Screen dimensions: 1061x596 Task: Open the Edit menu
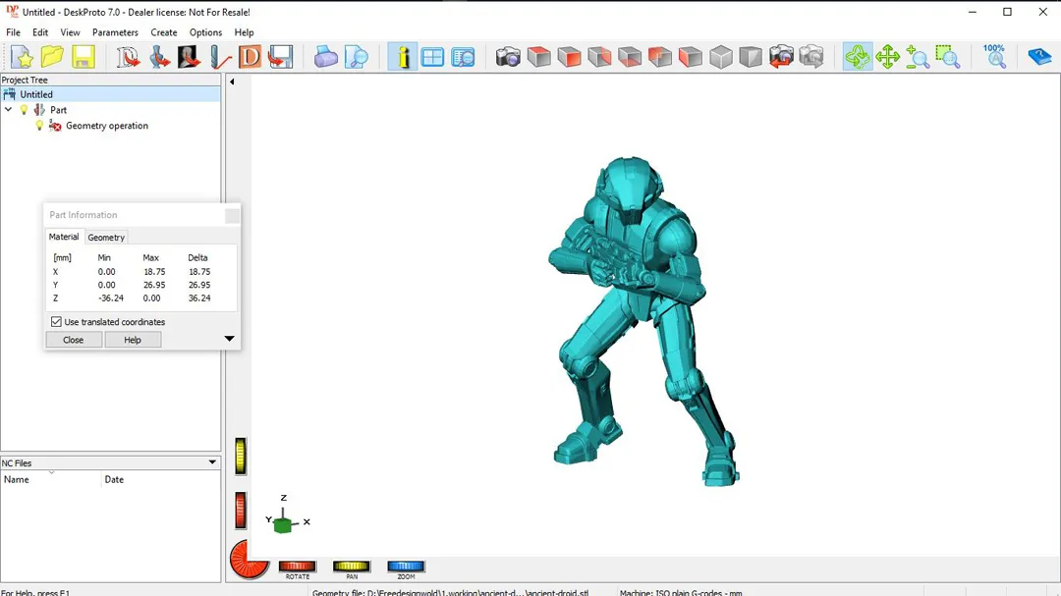point(40,32)
